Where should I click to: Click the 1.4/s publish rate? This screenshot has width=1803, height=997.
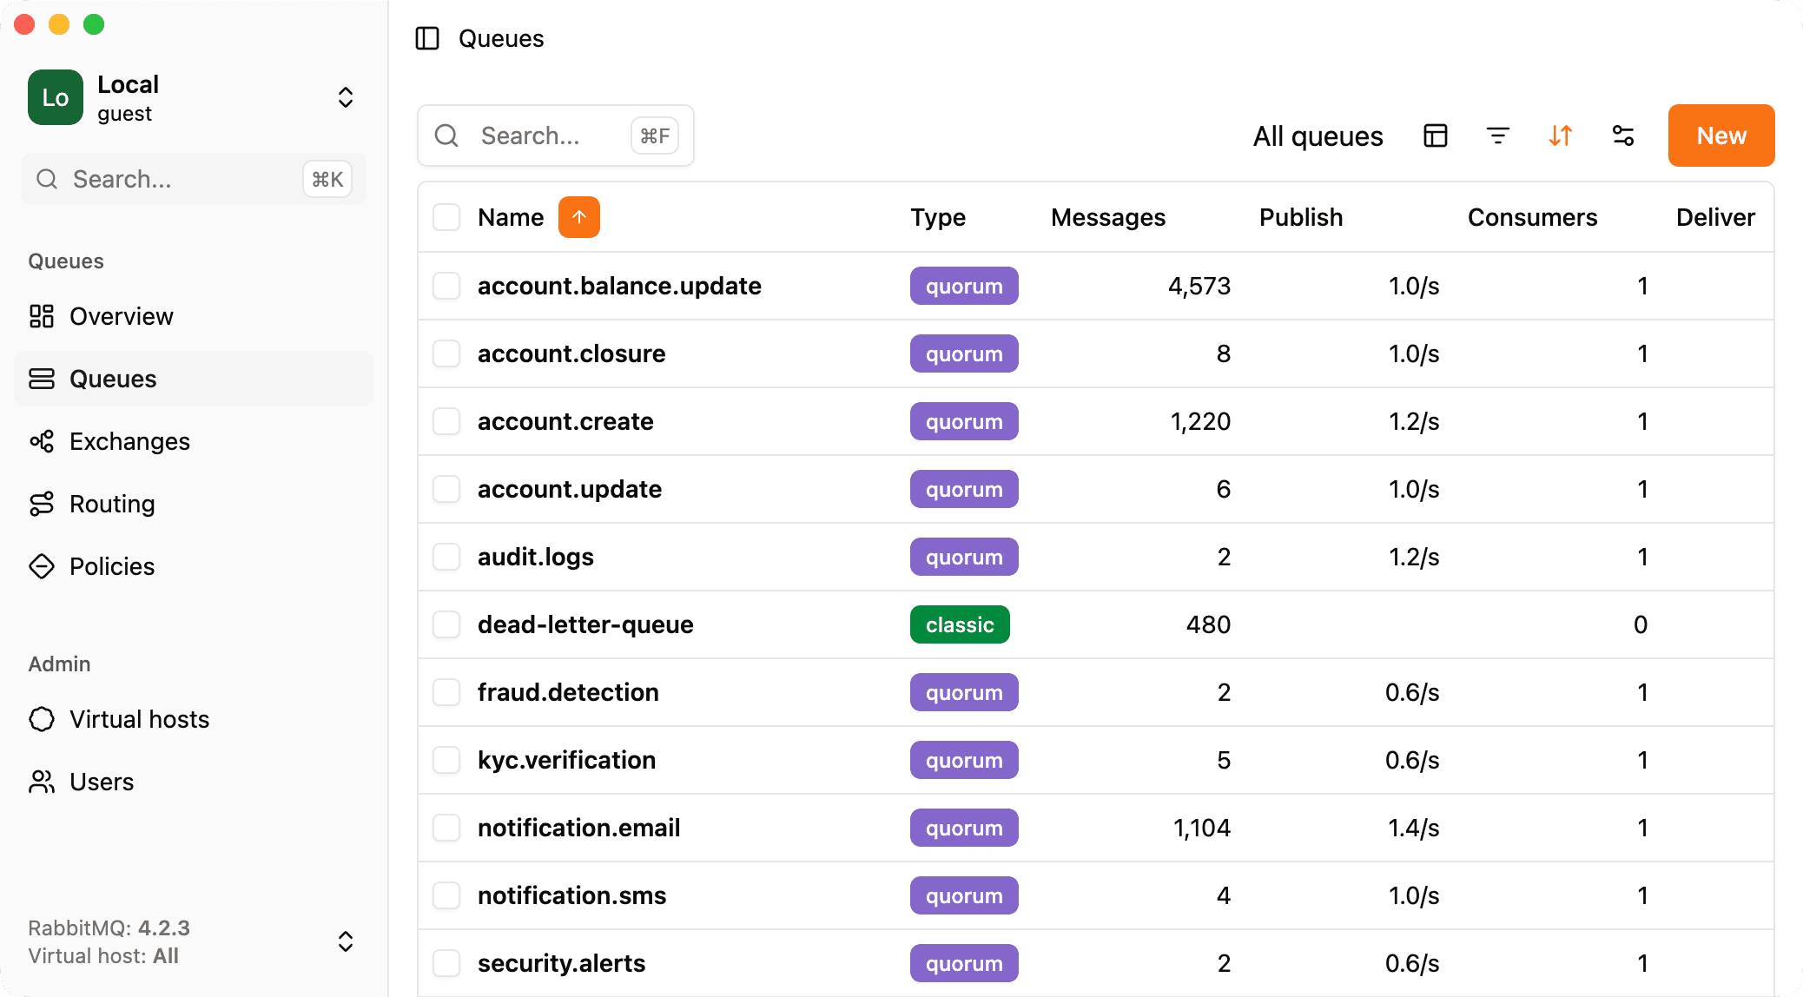[1413, 828]
